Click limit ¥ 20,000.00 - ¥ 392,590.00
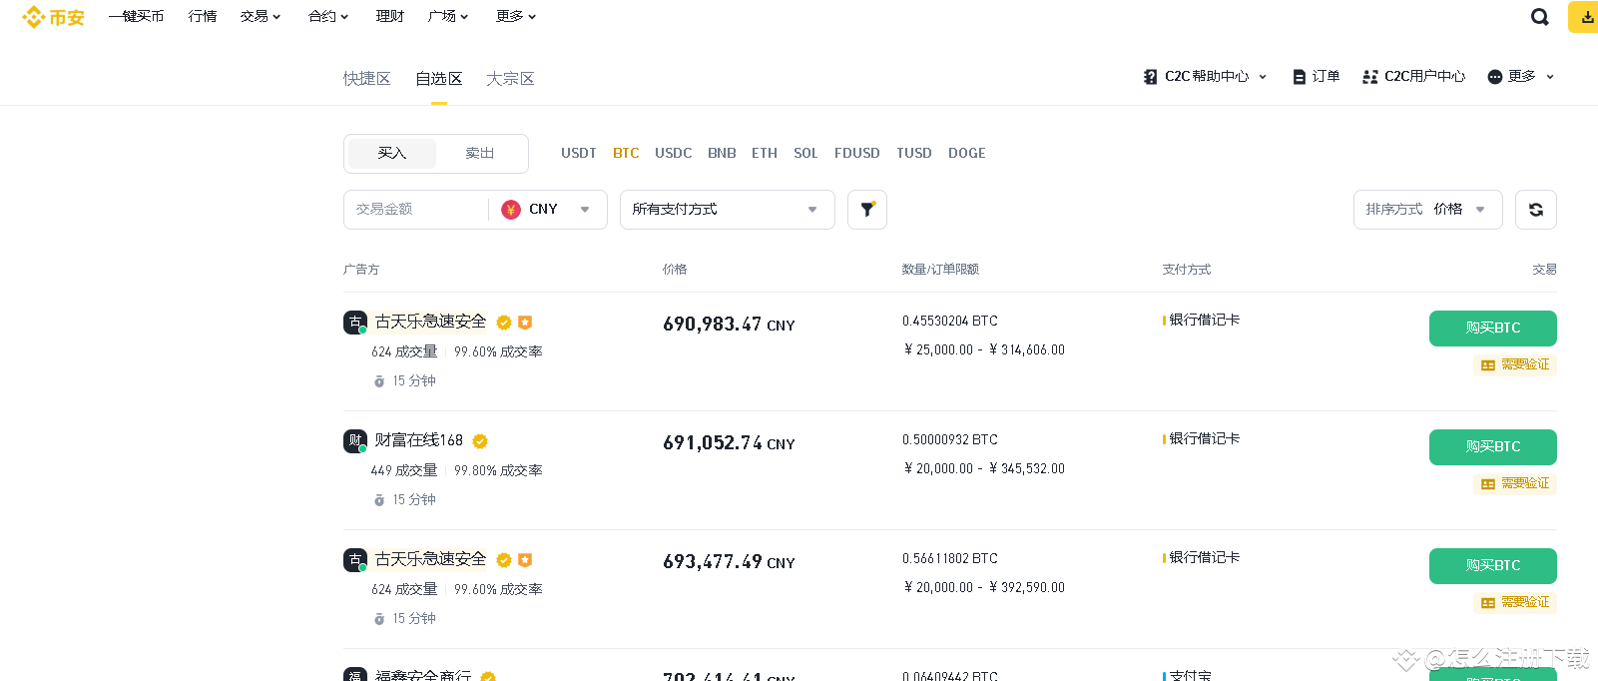 [x=984, y=588]
